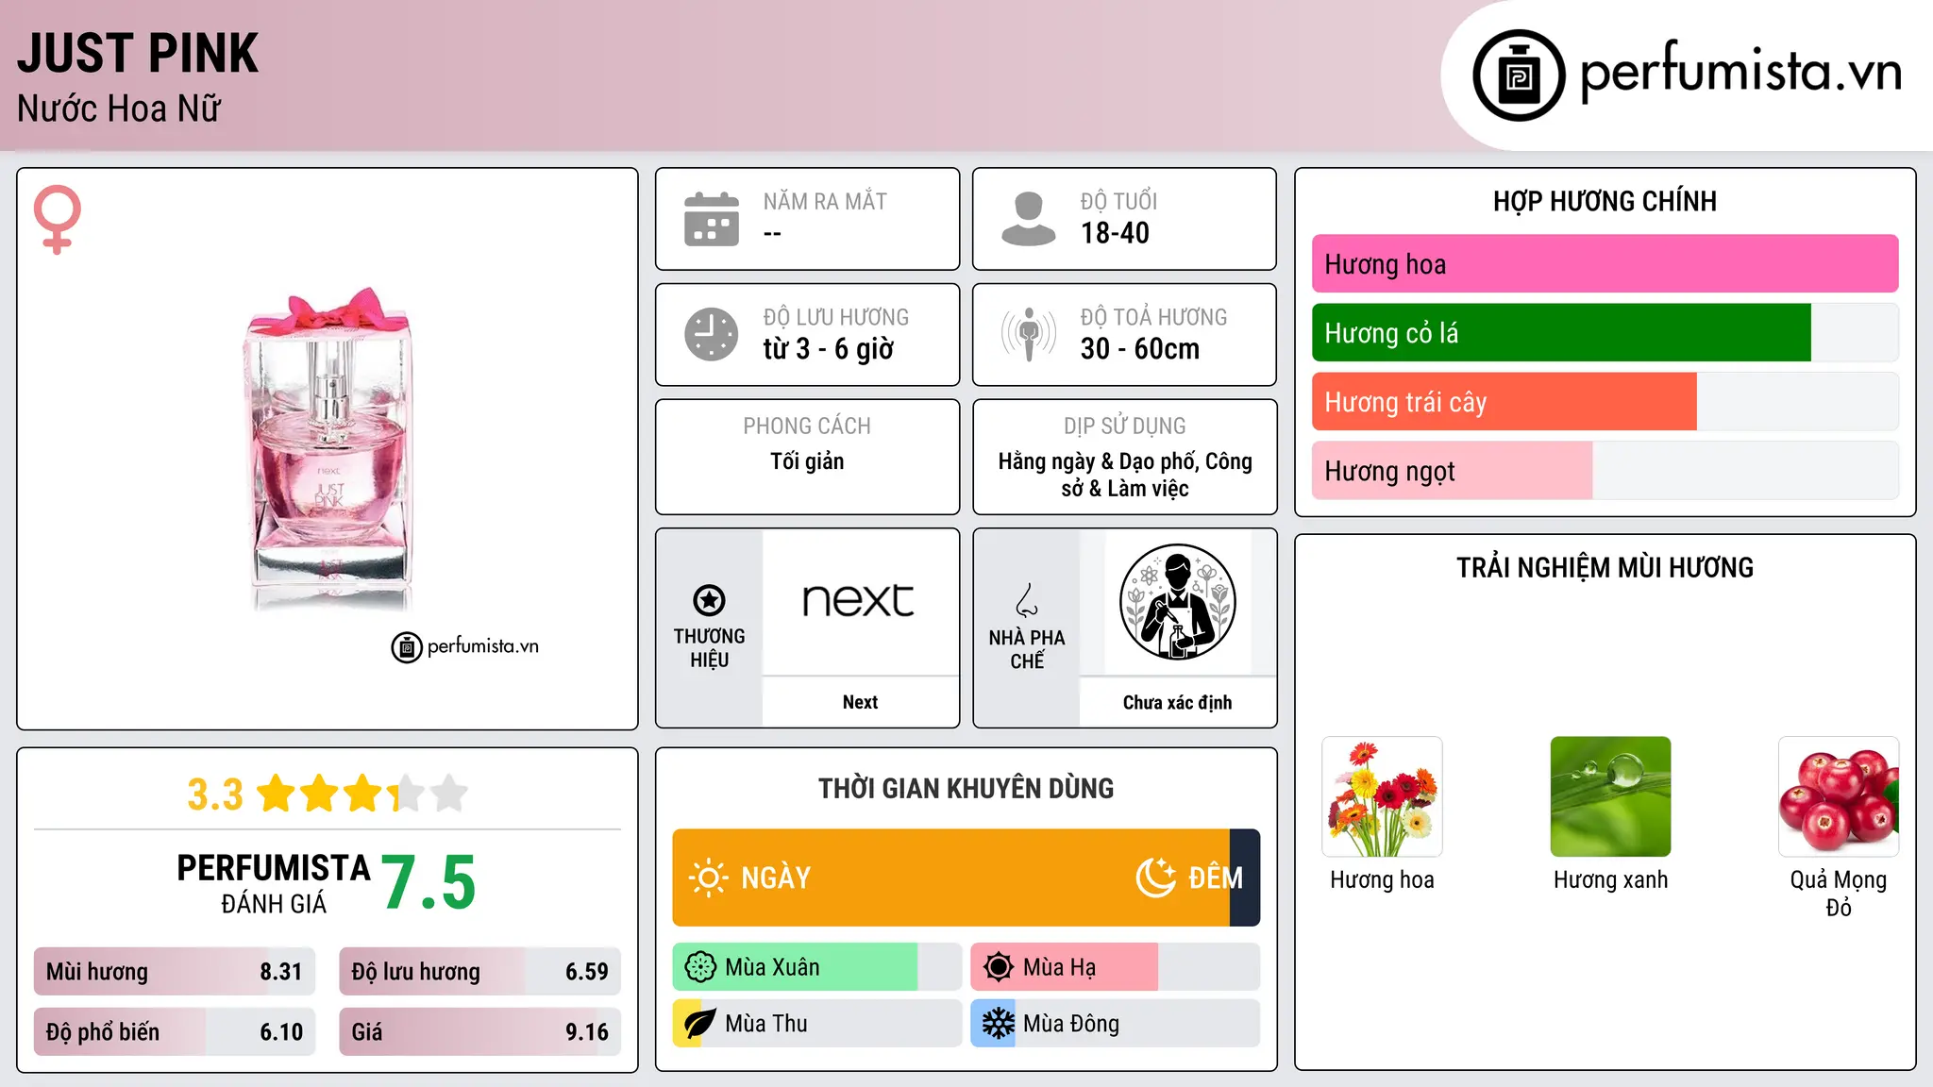
Task: Click the green Hương cỏ lá accord bar
Action: point(1561,333)
